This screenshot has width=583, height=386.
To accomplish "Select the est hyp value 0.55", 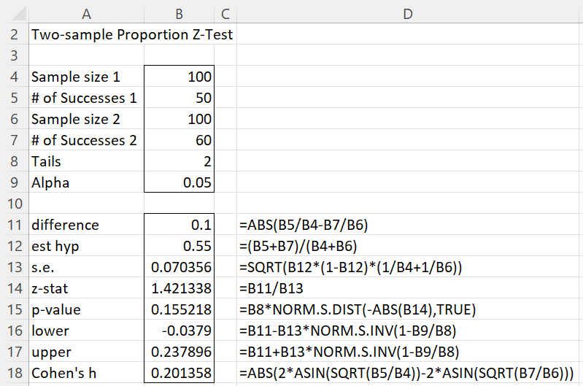I will (179, 246).
